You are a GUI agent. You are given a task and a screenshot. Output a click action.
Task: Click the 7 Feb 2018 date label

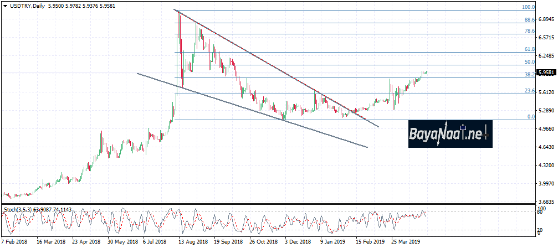click(15, 242)
